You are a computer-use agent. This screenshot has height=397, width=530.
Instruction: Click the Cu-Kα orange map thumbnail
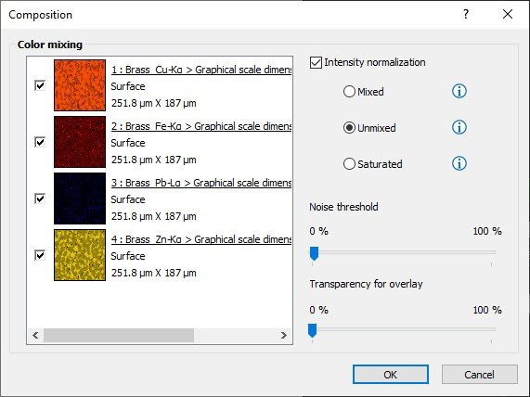[80, 85]
